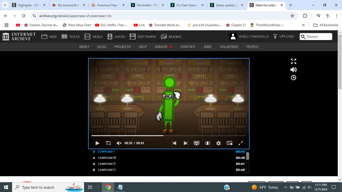Open the All Bookmarks folder
The width and height of the screenshot is (342, 192).
tap(326, 25)
